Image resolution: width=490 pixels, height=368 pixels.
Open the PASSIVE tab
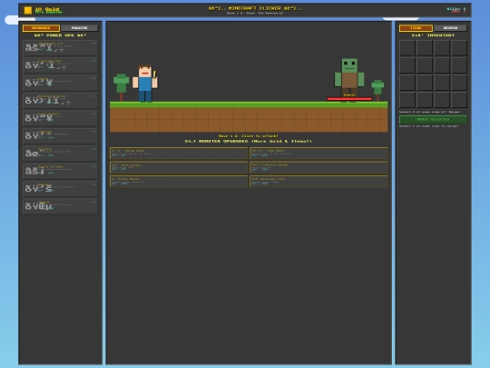tap(79, 28)
